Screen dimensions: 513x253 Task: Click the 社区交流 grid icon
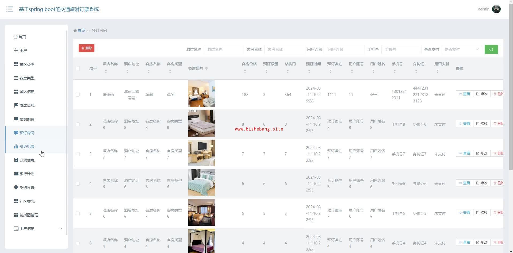pos(16,201)
